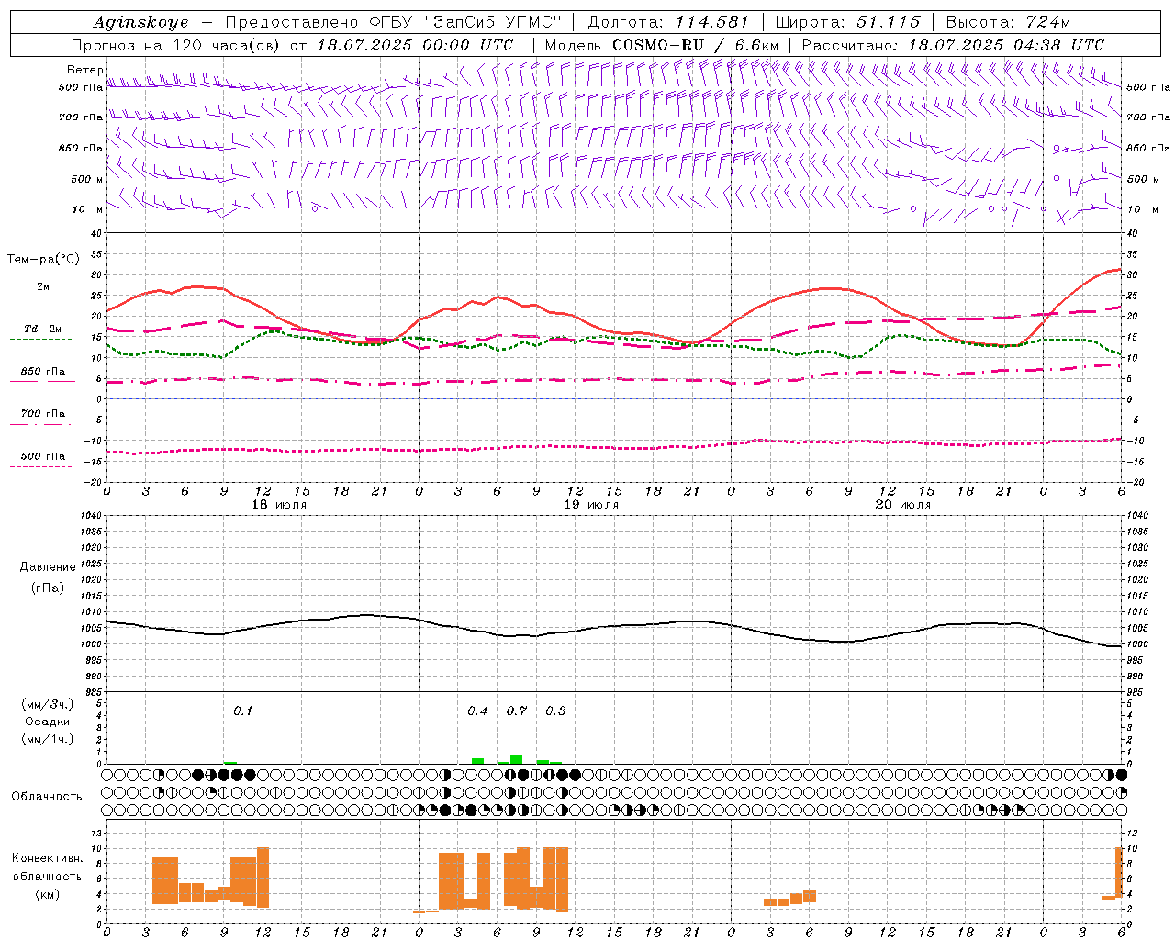The image size is (1175, 940).
Task: Click the Облачность cloud cover label
Action: point(47,797)
